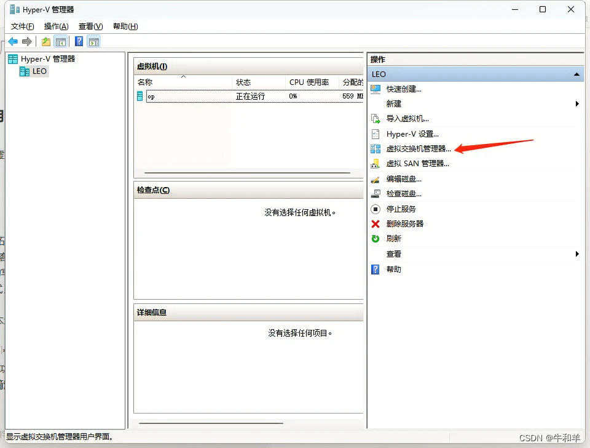Click 刷新 action text

(393, 239)
